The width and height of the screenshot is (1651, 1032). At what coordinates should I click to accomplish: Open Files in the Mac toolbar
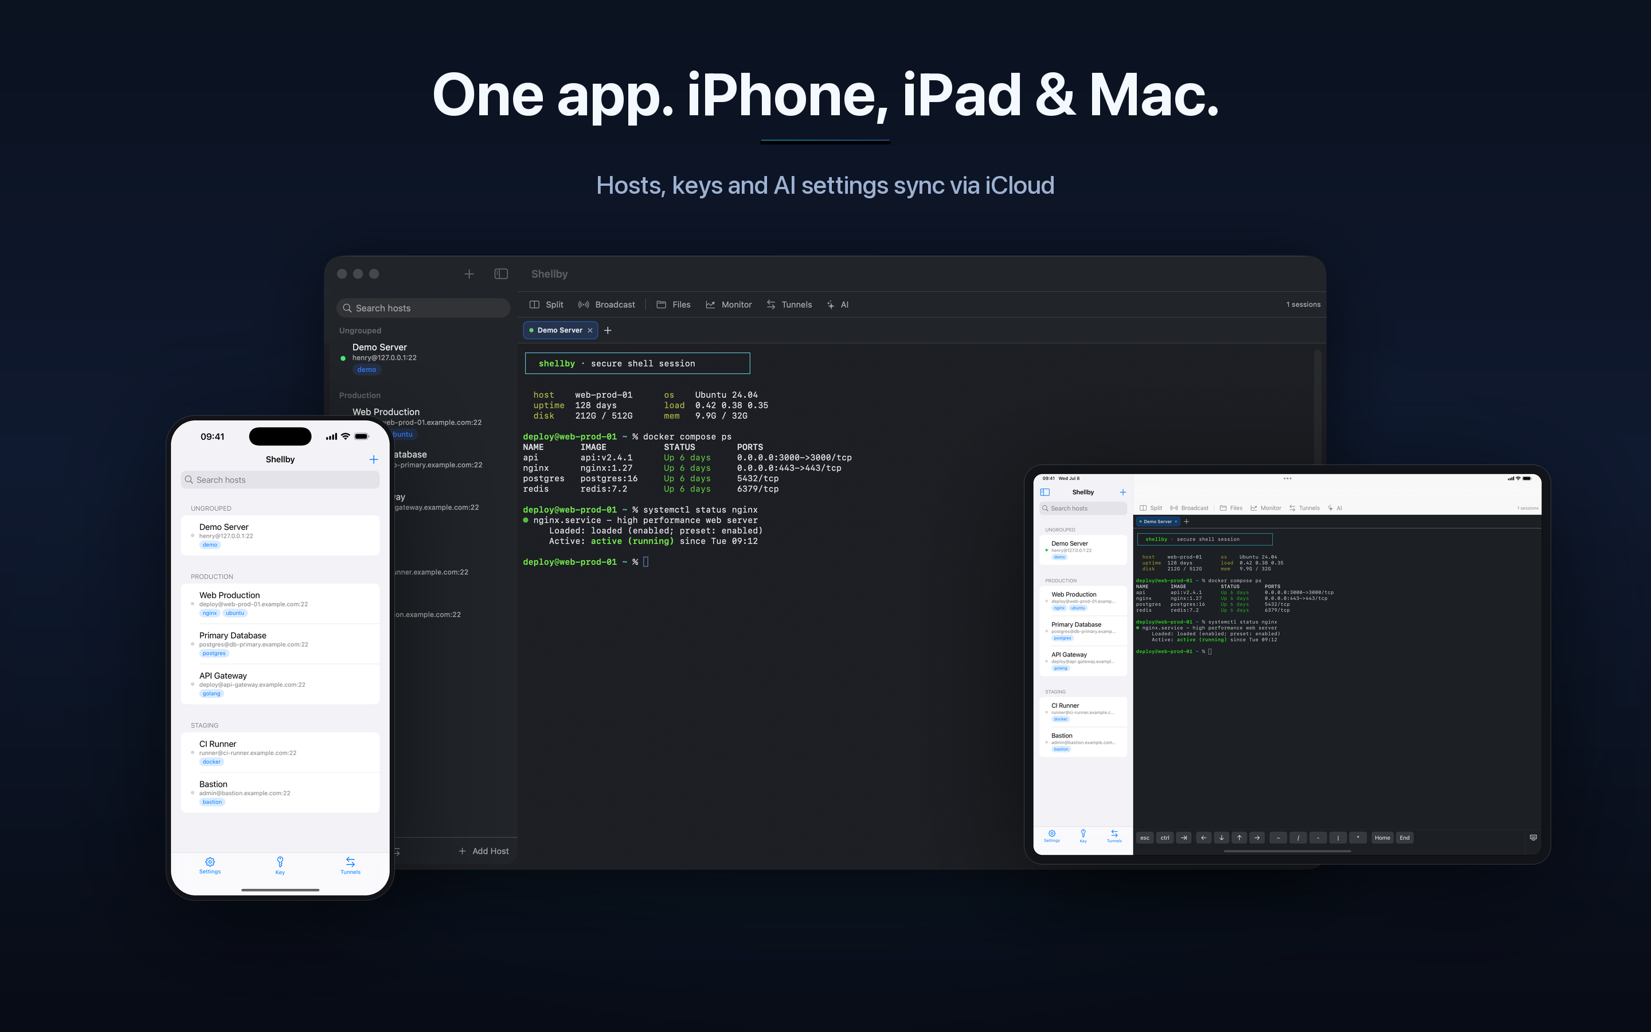click(x=674, y=304)
